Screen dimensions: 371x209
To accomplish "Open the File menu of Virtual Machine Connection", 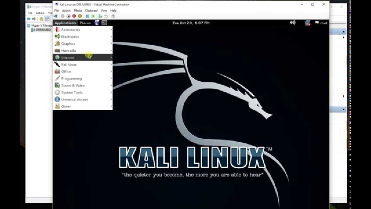I will [x=57, y=10].
